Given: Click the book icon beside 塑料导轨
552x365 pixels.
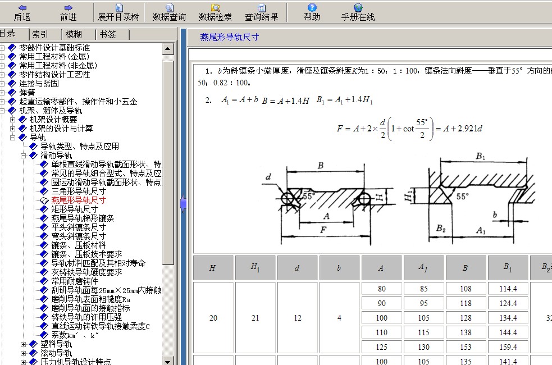Looking at the screenshot, I should [34, 344].
